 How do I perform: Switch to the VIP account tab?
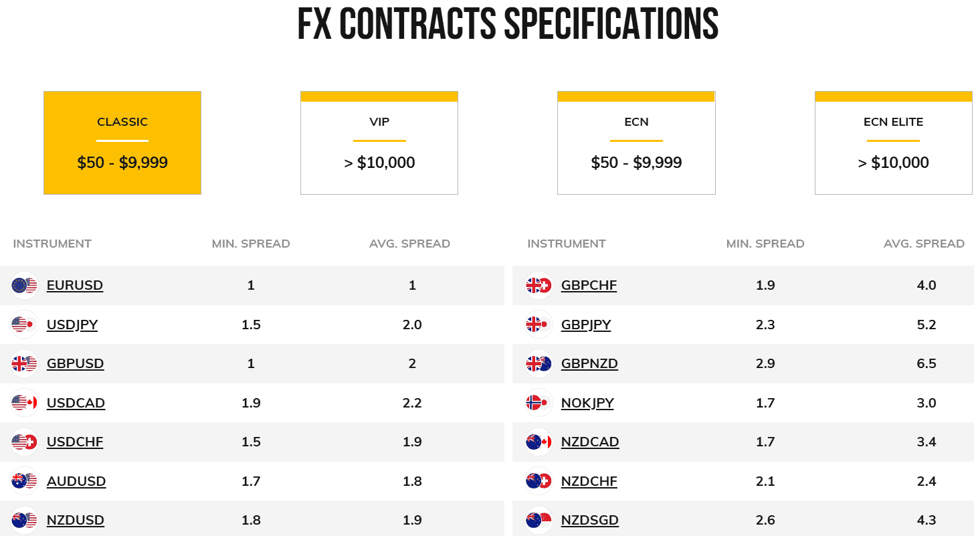379,143
